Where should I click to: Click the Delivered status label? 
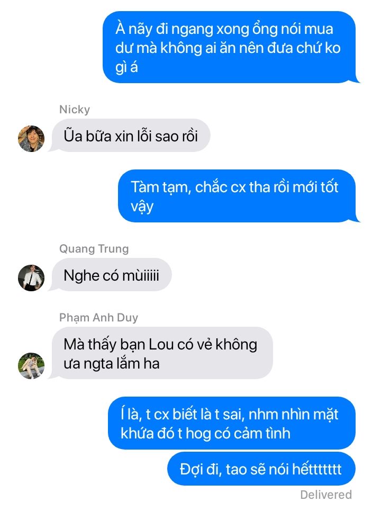pyautogui.click(x=326, y=495)
